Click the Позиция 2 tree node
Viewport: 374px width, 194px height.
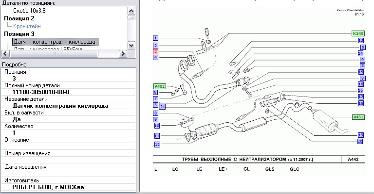point(19,18)
